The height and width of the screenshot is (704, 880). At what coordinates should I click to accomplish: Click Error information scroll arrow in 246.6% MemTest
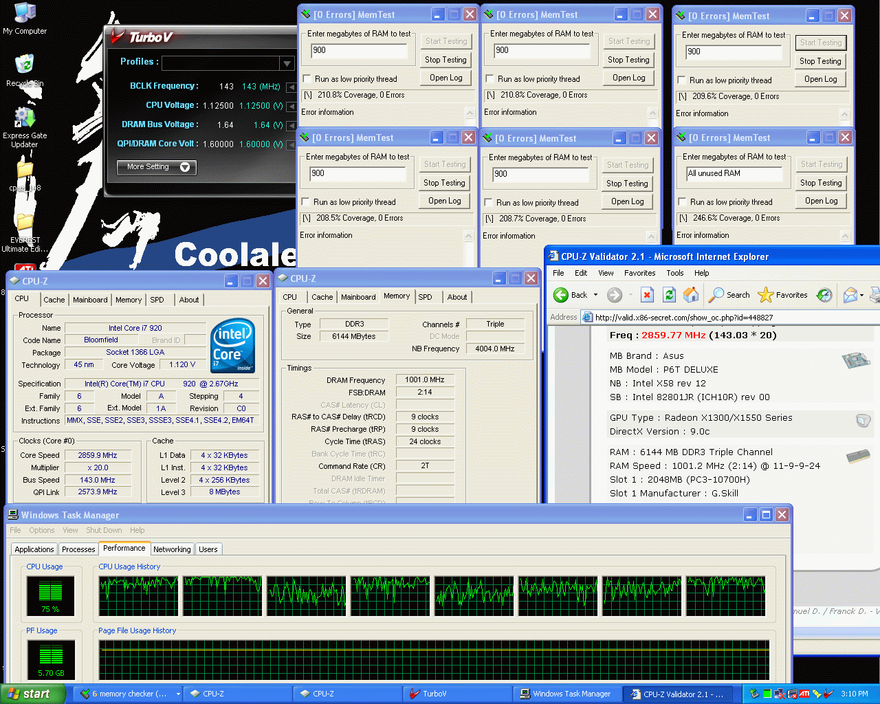(x=844, y=236)
